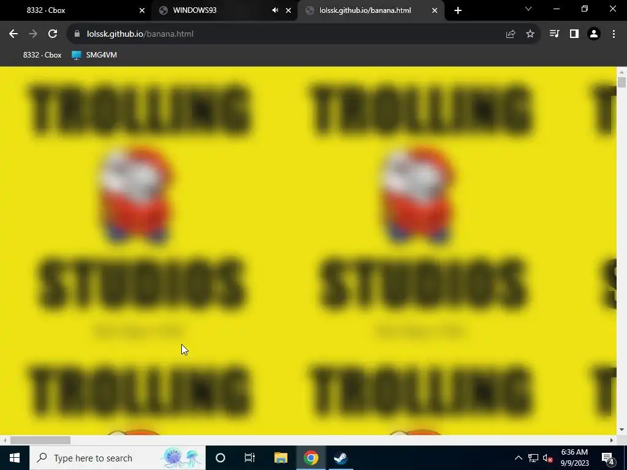
Task: Open the Windows Start menu
Action: click(x=15, y=458)
